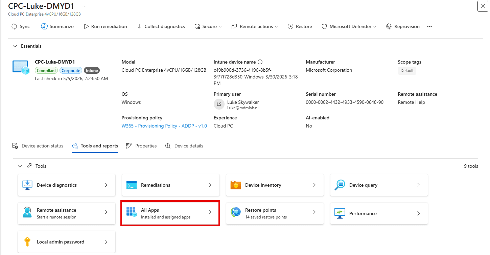The image size is (490, 255).
Task: Click the Restore clock icon
Action: (290, 26)
